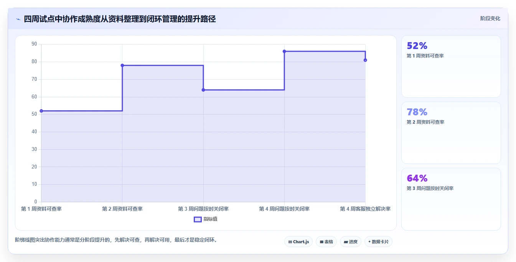Click the y-axis value 10
Screen dimensions: 516x262
pos(34,184)
